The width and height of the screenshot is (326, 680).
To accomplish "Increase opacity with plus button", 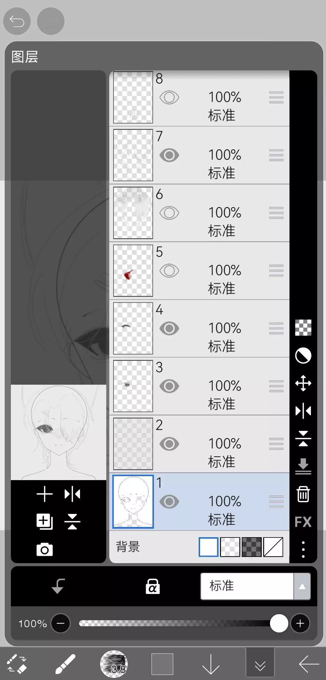I will click(x=300, y=623).
